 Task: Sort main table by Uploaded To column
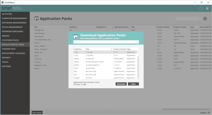[x=105, y=27]
